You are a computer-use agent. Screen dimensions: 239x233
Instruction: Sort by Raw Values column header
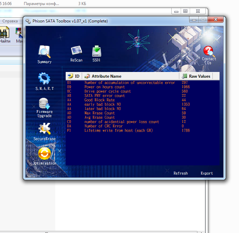(196, 76)
